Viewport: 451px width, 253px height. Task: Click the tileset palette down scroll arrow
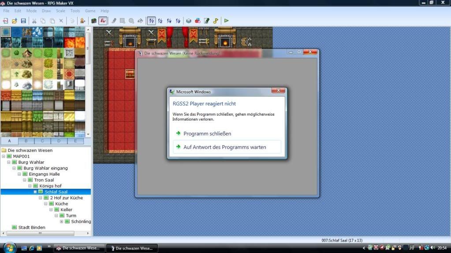pos(88,134)
